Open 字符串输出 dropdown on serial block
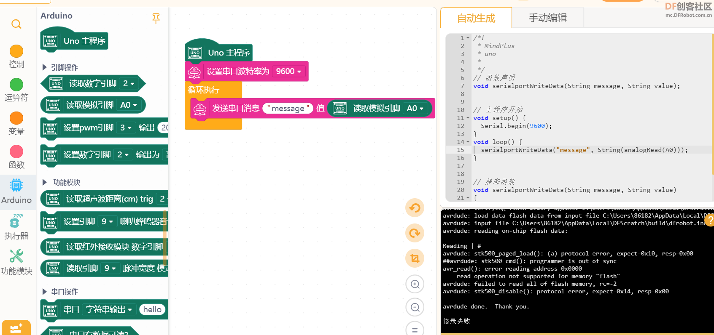The height and width of the screenshot is (335, 714). coord(109,310)
